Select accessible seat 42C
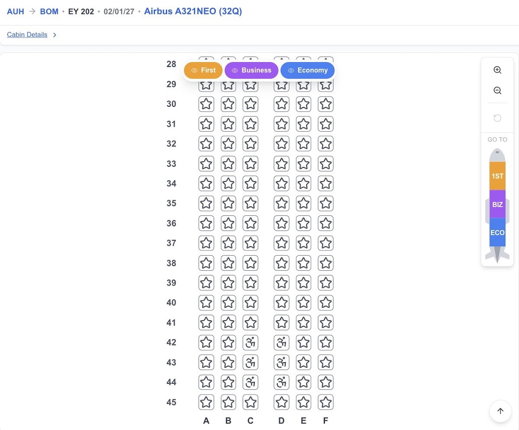The image size is (519, 430). (250, 342)
